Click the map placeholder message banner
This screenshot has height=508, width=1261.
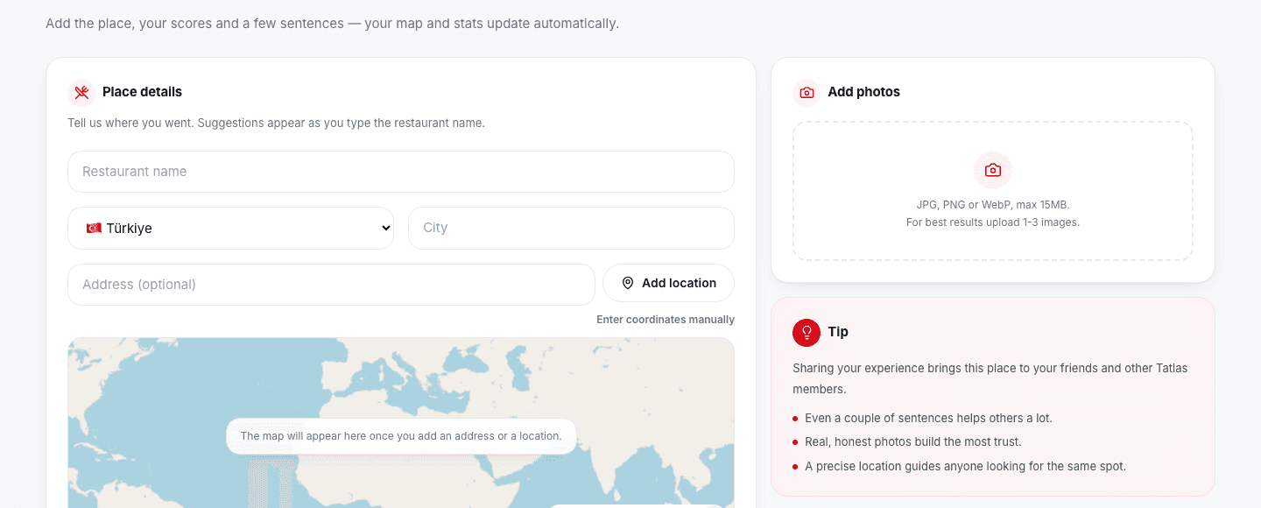point(401,436)
